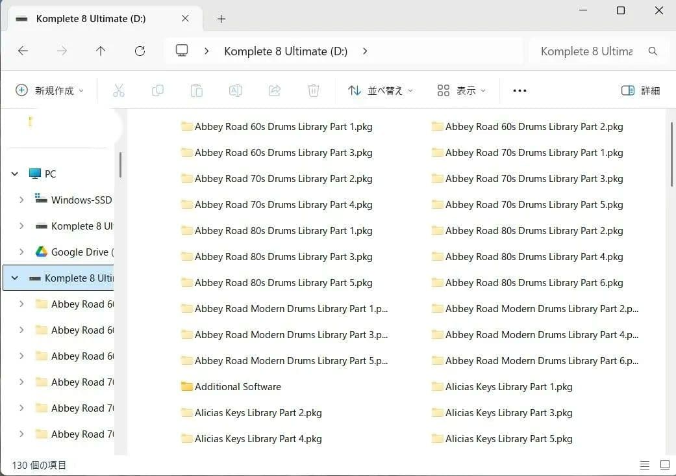Viewport: 676px width, 476px height.
Task: Refresh the current folder view
Action: (140, 51)
